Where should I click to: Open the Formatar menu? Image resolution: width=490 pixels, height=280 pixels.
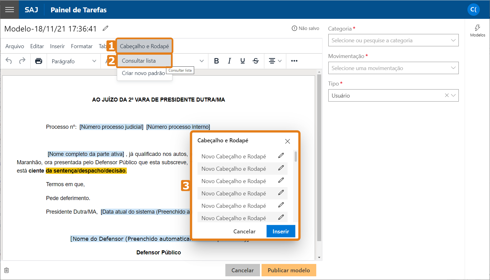(x=82, y=46)
